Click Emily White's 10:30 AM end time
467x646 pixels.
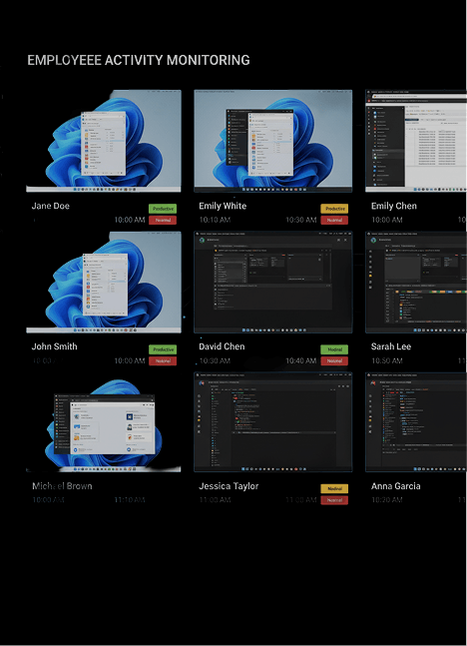click(301, 220)
